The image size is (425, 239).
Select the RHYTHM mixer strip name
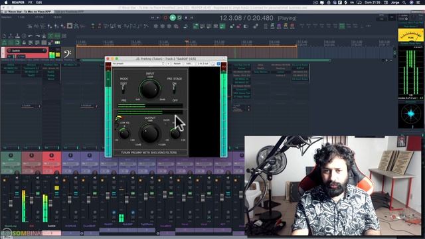(x=71, y=226)
